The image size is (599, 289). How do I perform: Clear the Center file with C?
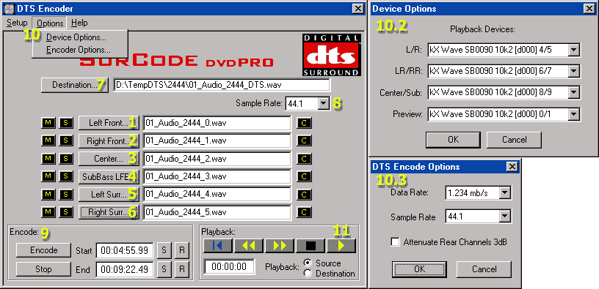pyautogui.click(x=304, y=159)
